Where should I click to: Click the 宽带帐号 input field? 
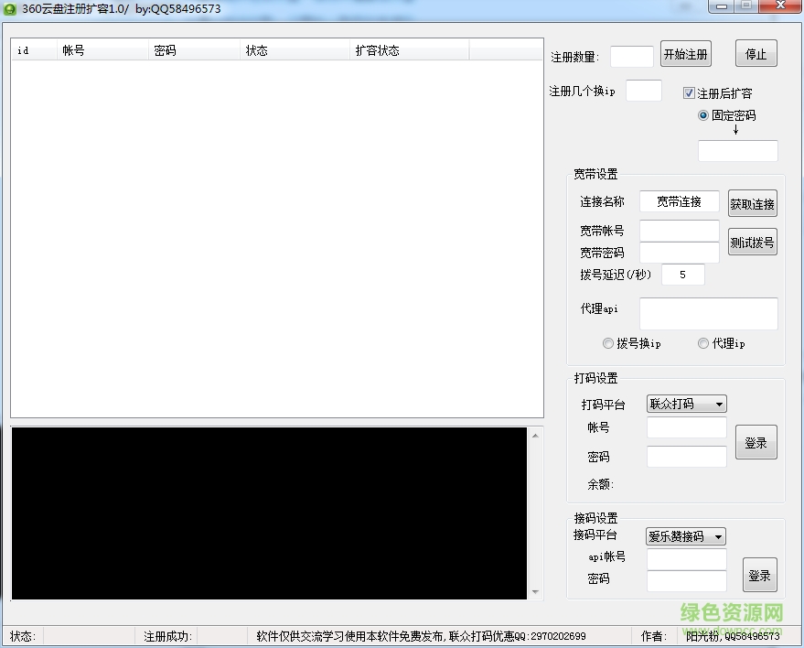pos(679,230)
